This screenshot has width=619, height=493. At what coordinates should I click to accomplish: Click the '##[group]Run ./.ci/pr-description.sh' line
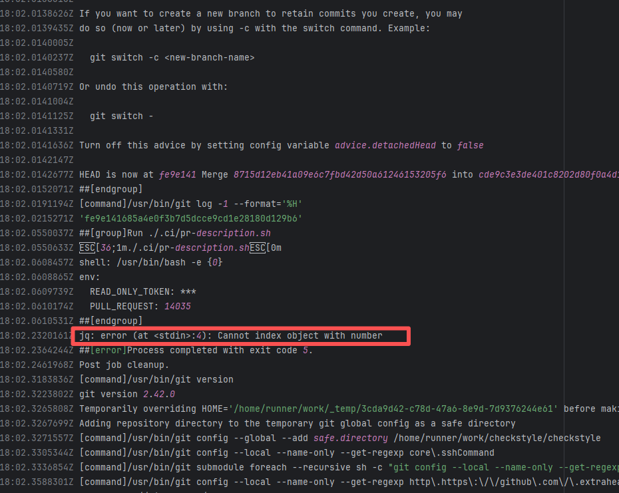[174, 233]
